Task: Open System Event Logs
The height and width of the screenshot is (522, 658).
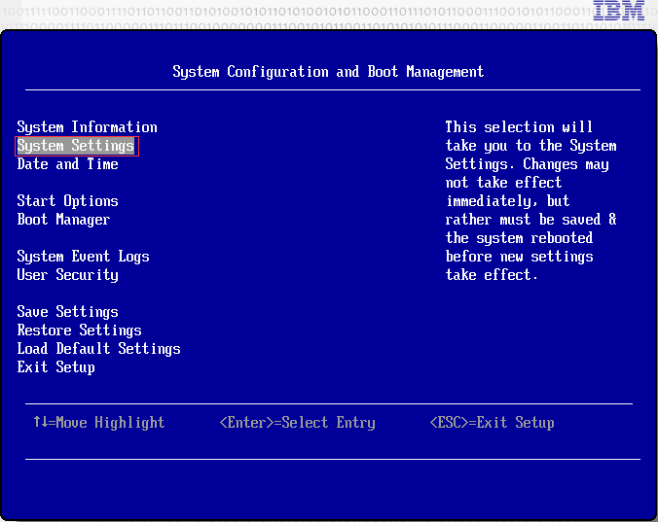Action: tap(83, 257)
